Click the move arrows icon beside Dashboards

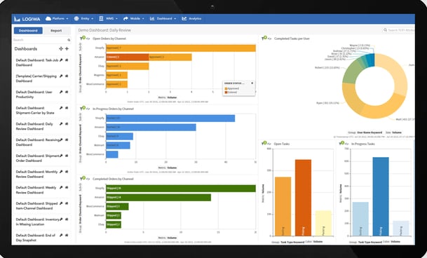[x=61, y=49]
